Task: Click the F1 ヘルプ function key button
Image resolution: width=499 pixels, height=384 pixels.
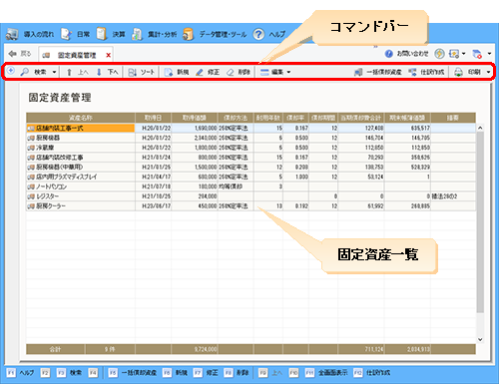Action: (x=20, y=373)
